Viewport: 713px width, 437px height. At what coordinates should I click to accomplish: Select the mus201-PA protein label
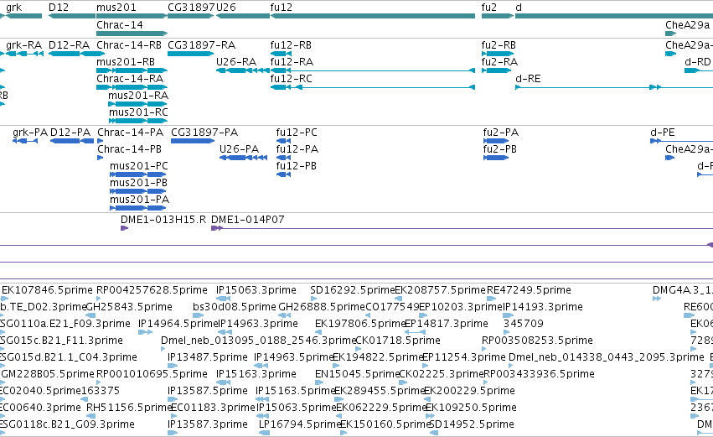pos(140,200)
